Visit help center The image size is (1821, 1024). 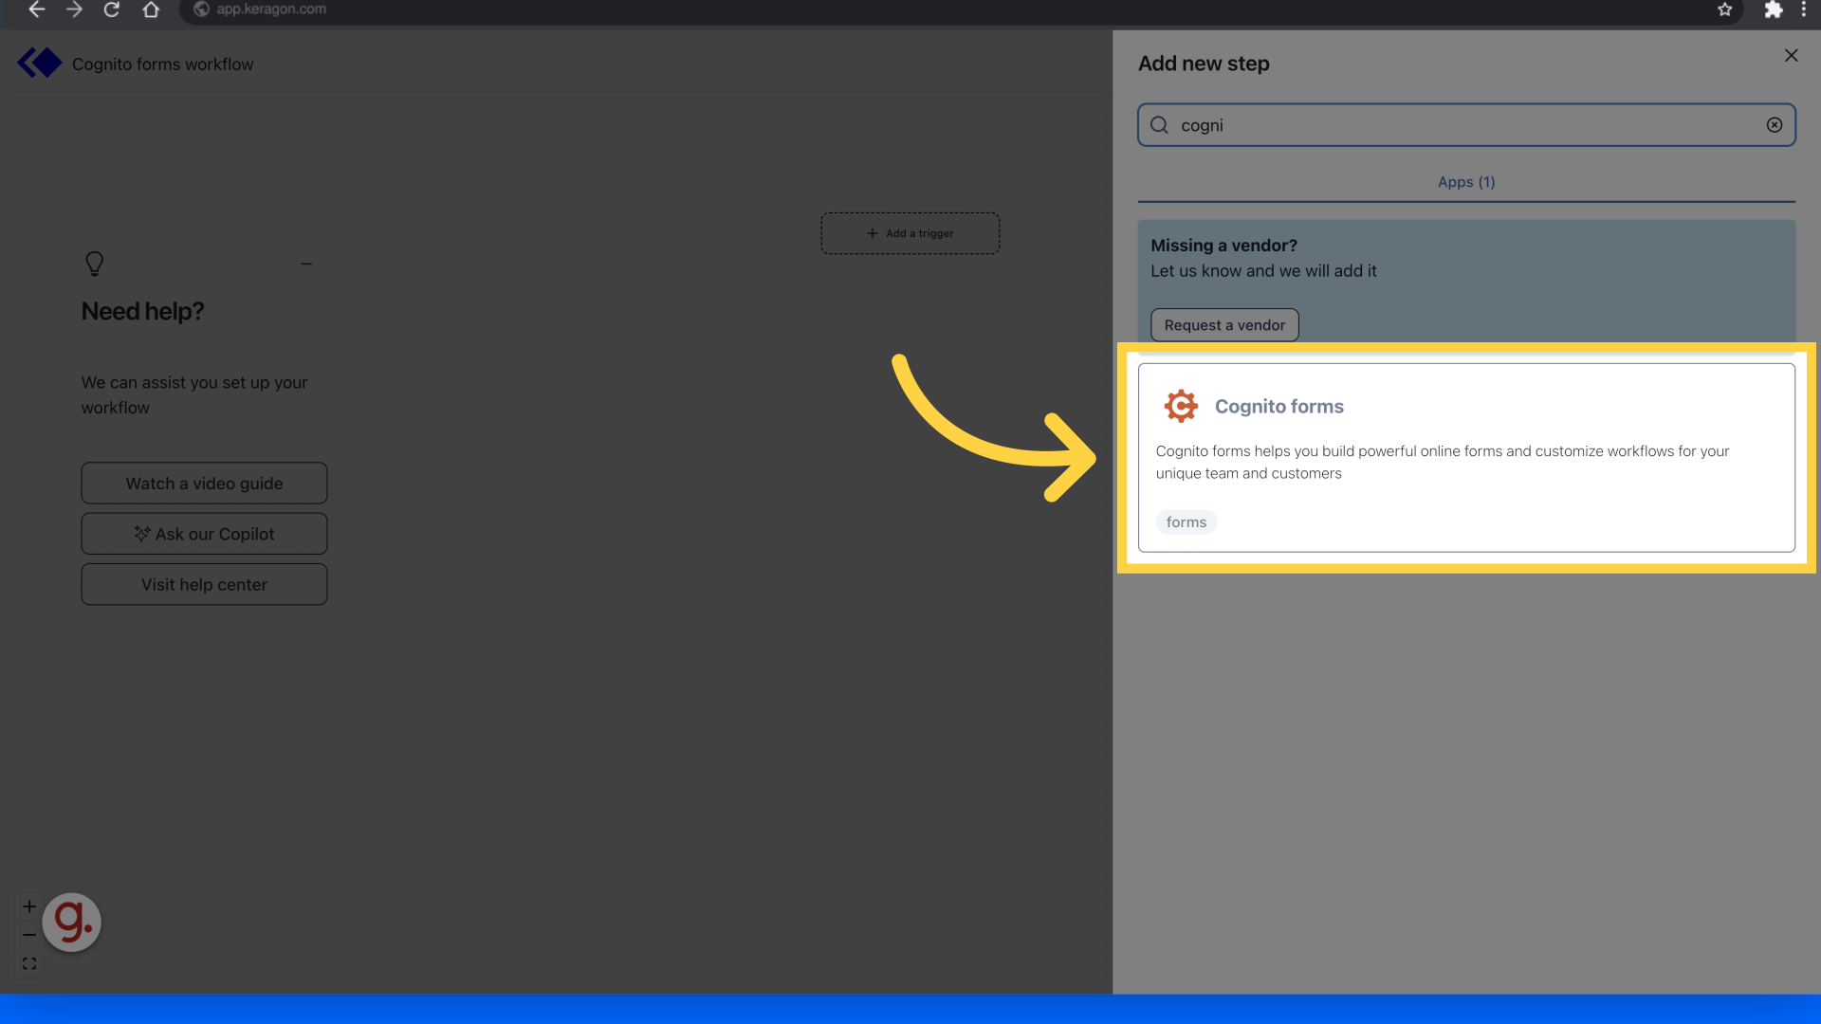click(204, 584)
